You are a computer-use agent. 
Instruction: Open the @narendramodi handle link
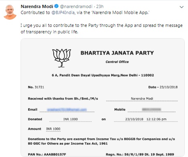(76, 6)
